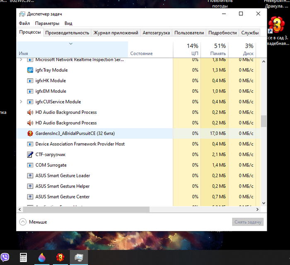290x265 pixels.
Task: Click the horizontal scrollbar right arrow
Action: point(257,210)
